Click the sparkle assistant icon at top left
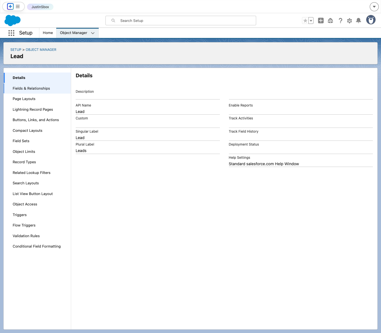 pyautogui.click(x=10, y=6)
